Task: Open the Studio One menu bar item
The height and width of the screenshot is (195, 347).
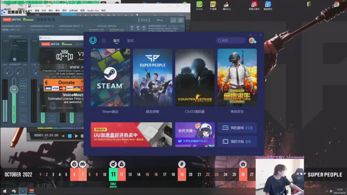Action: (93, 10)
